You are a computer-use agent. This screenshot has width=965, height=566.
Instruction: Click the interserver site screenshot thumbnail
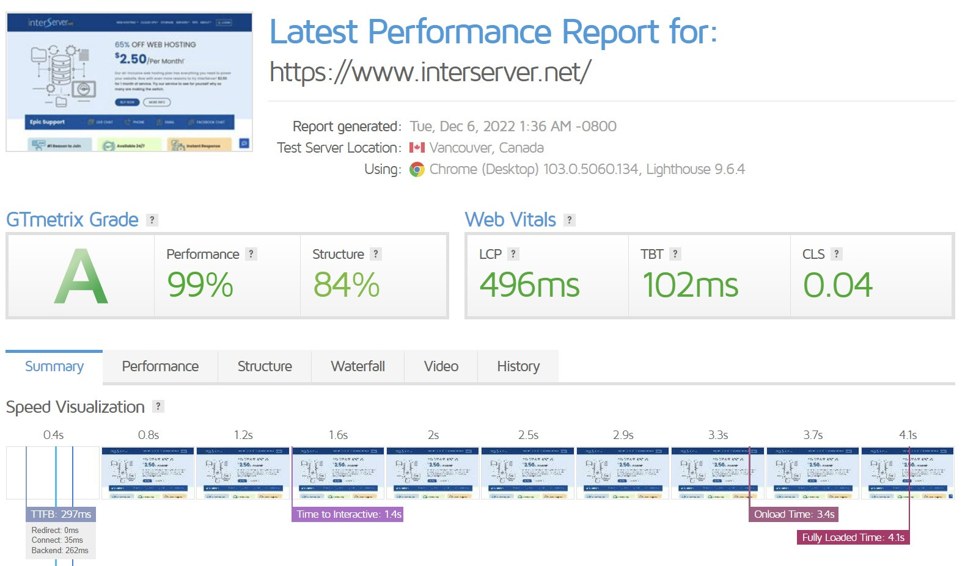point(130,82)
